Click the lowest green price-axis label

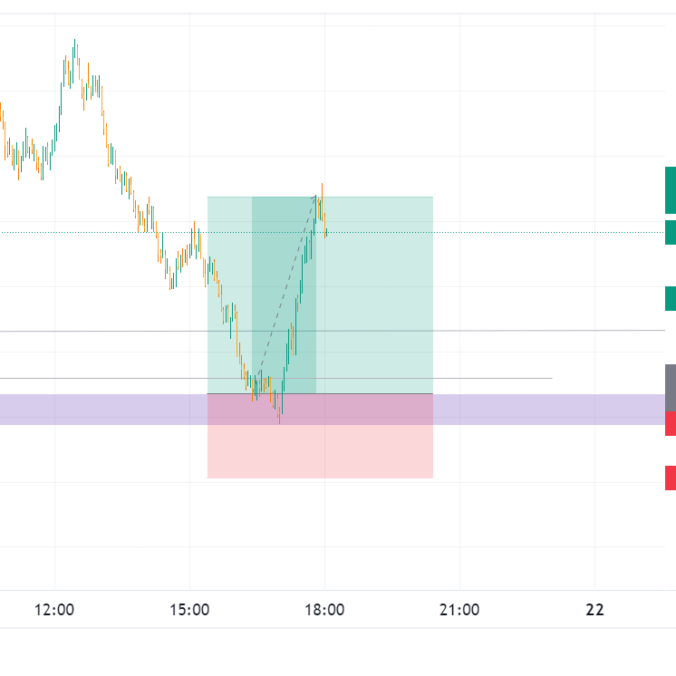pos(671,298)
